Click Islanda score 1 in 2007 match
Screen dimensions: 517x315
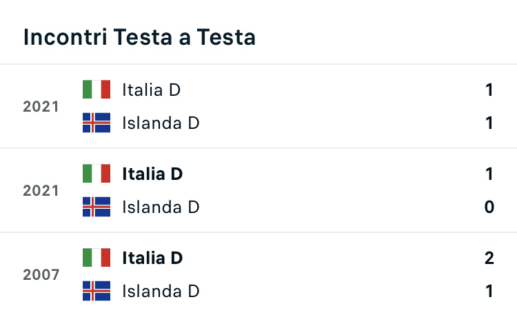489,292
